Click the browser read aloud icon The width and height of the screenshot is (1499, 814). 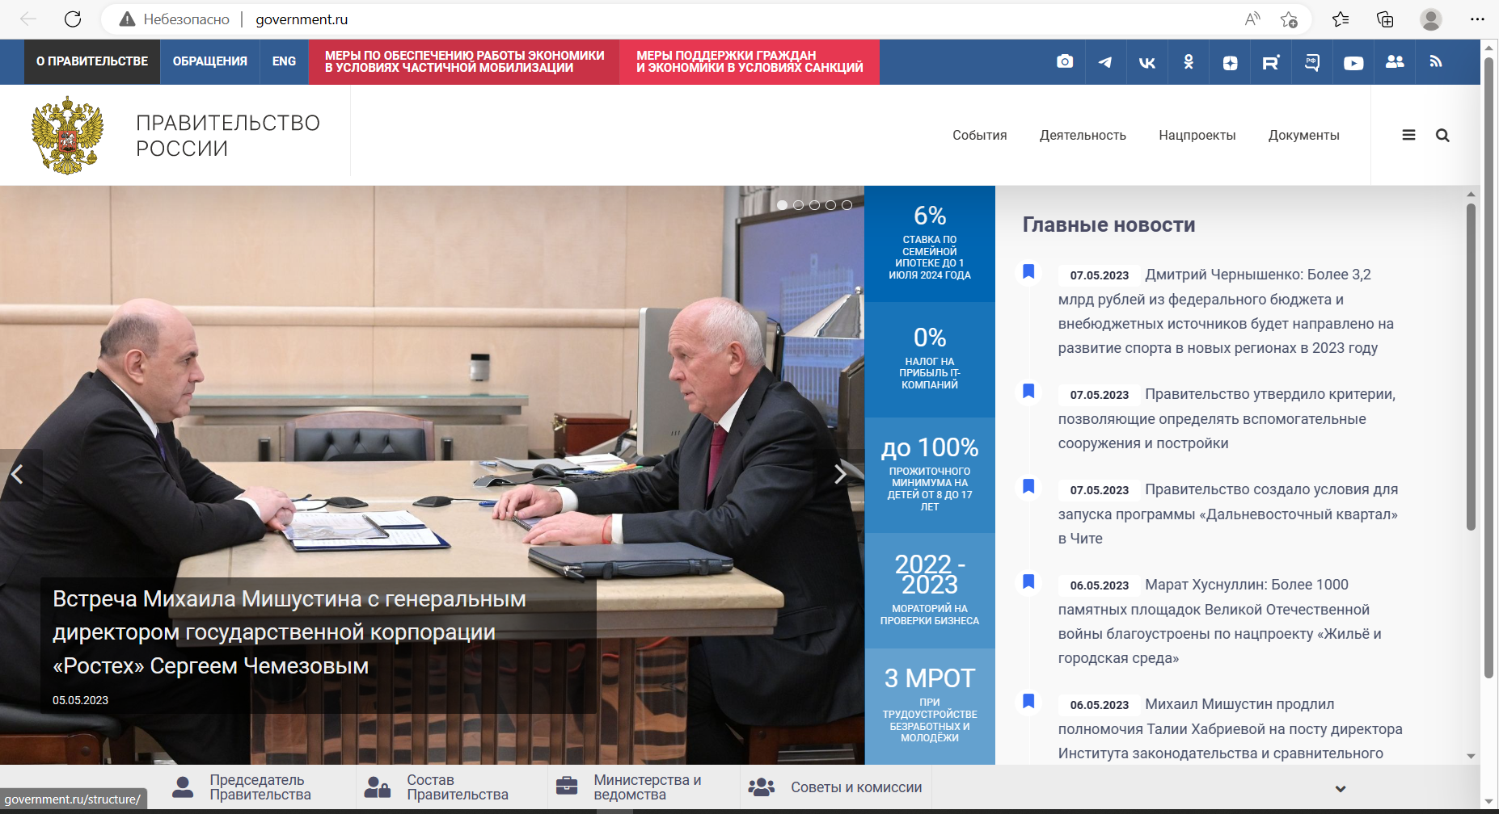1252,19
